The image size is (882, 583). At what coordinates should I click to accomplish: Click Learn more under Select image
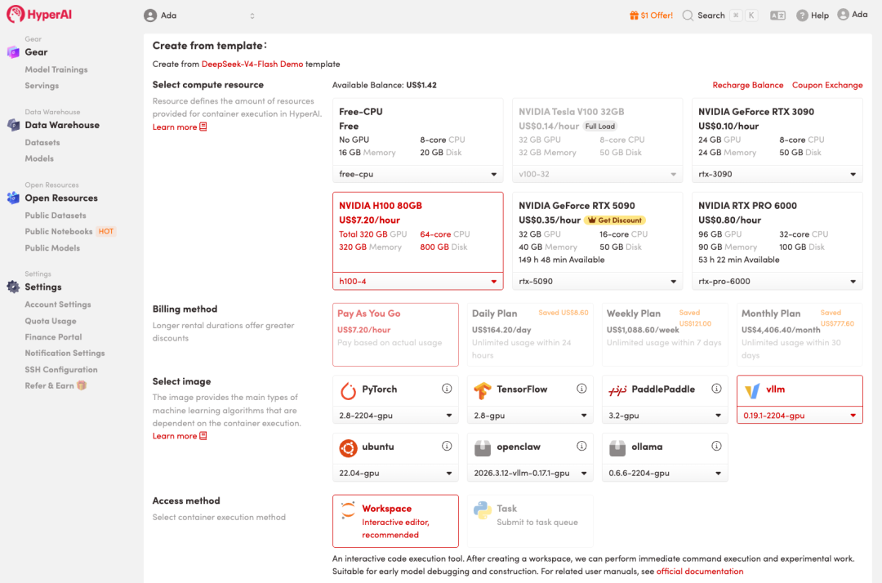tap(180, 436)
